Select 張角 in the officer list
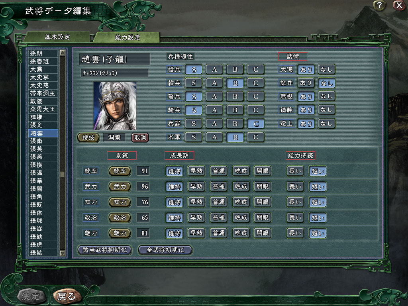Viewport: 408px width, 306px height. (x=43, y=197)
